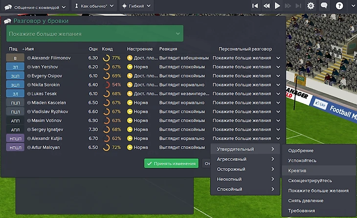Screen dimensions: 357x218
Task: Click the 7.30 rating value
Action: (93, 130)
